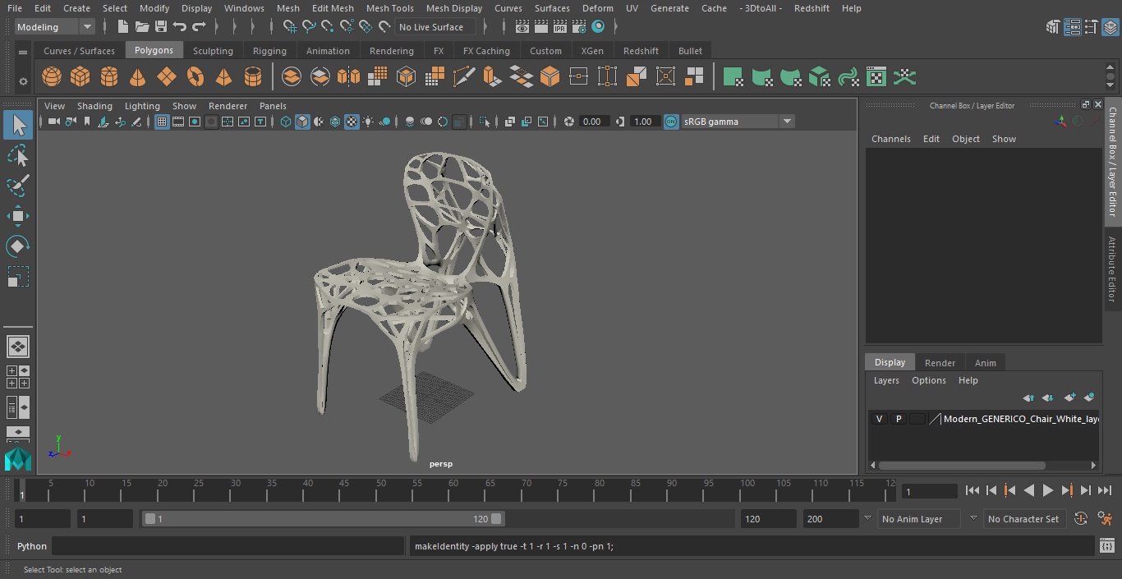The height and width of the screenshot is (579, 1122).
Task: Open Channels menu in Channel Box
Action: pos(891,139)
